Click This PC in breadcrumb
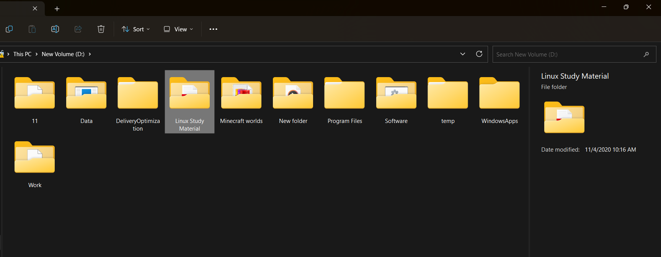The height and width of the screenshot is (257, 661). (22, 54)
